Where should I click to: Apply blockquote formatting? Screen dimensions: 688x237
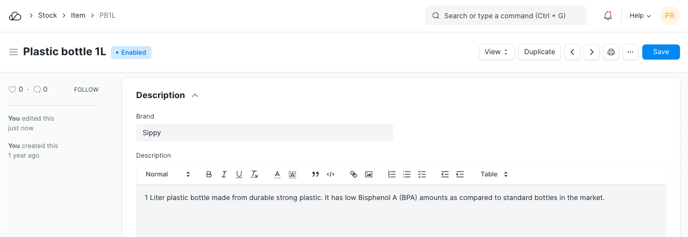[316, 174]
